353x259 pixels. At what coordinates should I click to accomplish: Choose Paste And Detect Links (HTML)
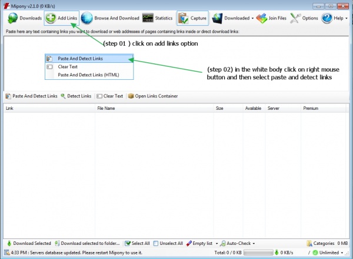coord(89,75)
